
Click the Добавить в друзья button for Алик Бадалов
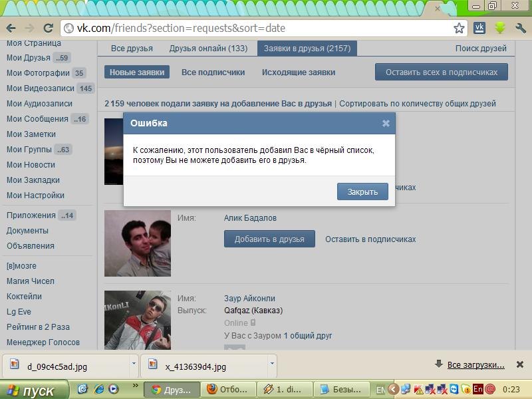(x=269, y=239)
